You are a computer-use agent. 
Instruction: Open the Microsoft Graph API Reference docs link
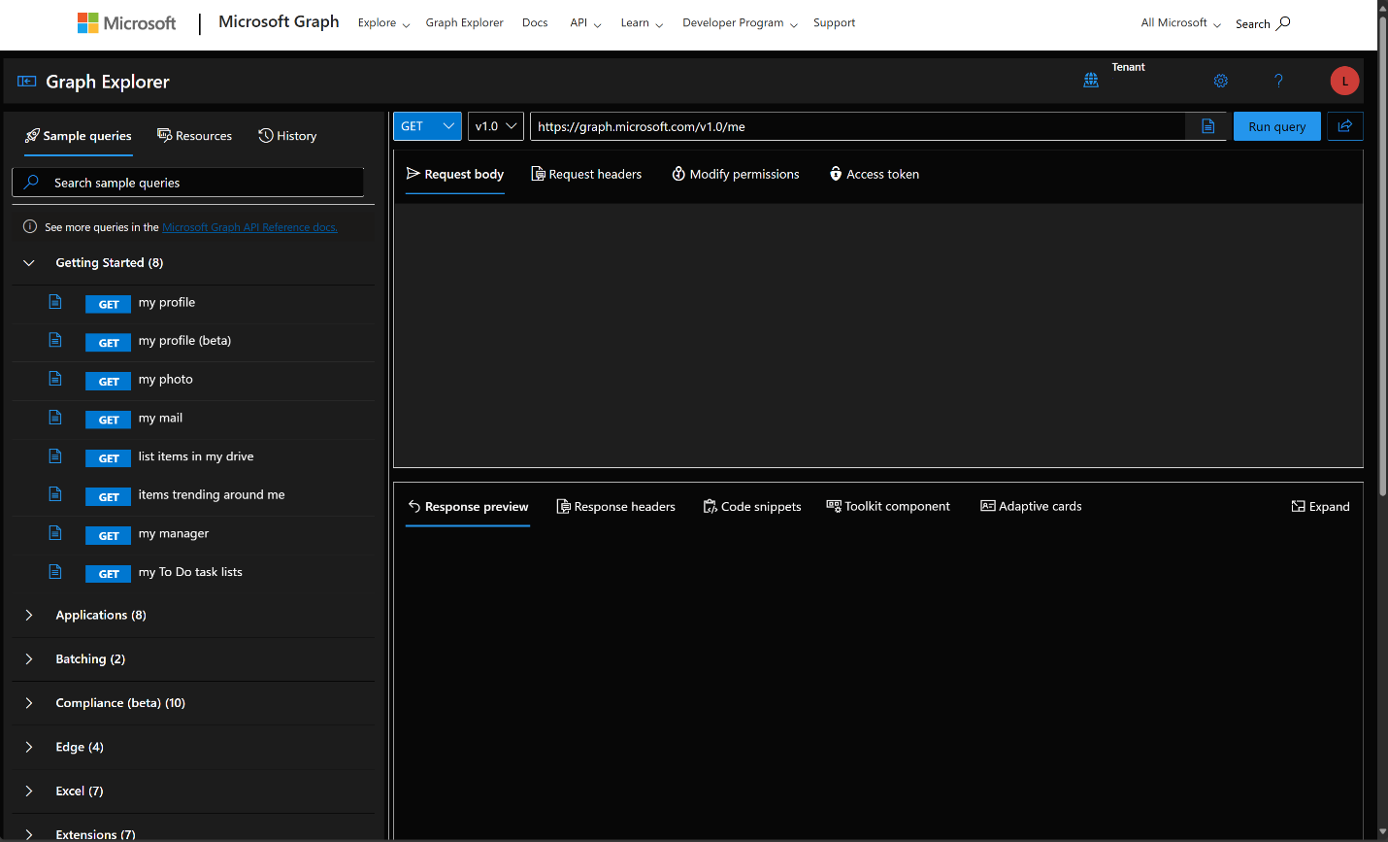pyautogui.click(x=249, y=226)
